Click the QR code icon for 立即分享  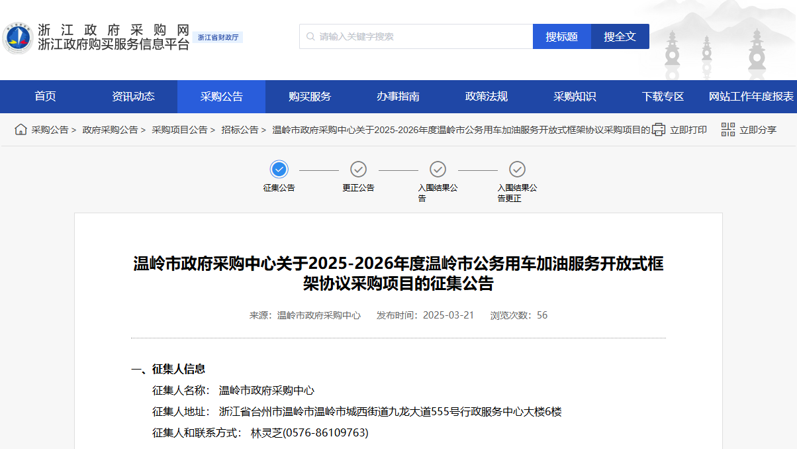[x=728, y=130]
